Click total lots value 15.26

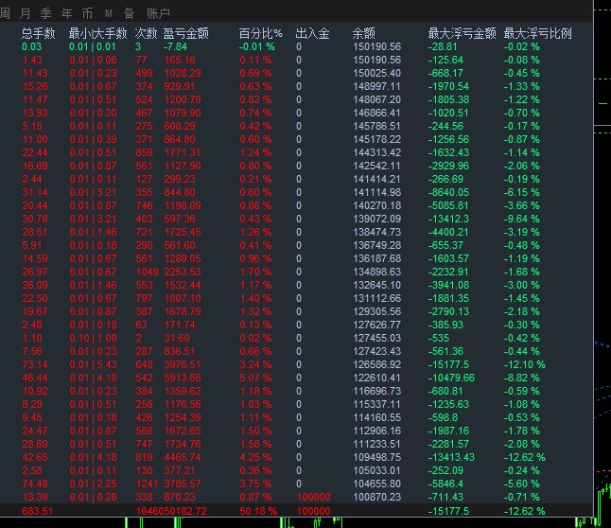point(35,86)
